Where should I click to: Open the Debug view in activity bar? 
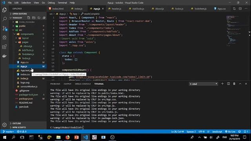(4, 38)
